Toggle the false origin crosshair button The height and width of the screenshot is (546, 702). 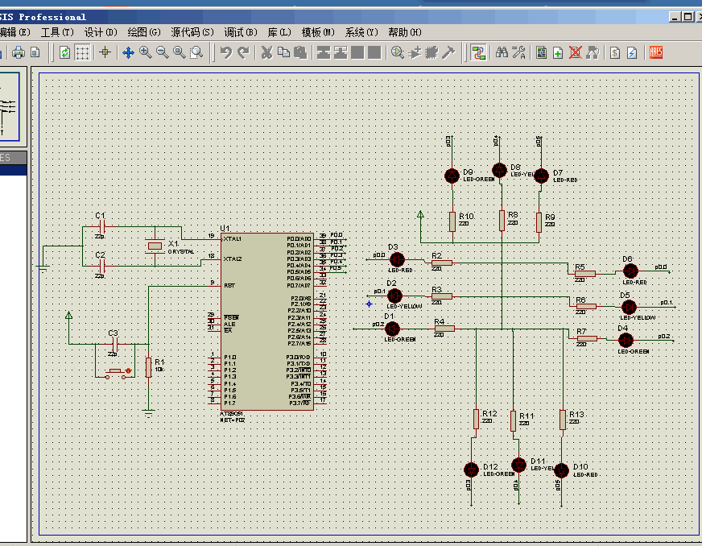(105, 52)
